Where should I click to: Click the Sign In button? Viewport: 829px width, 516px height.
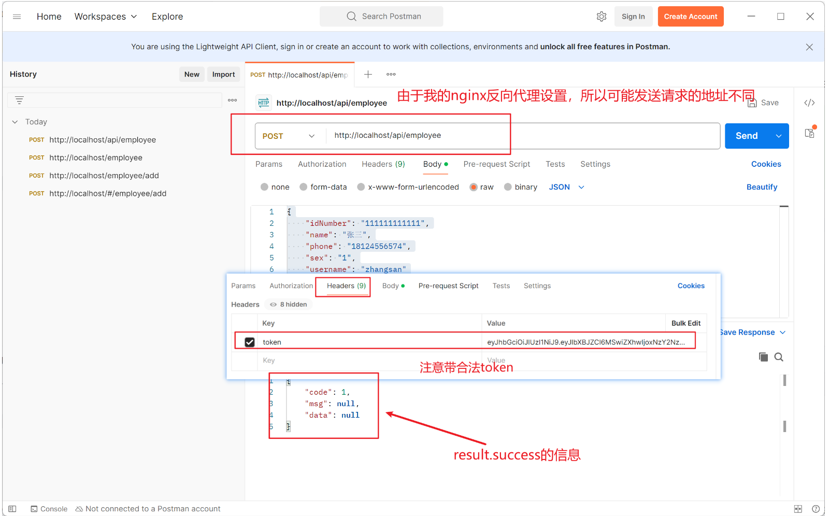pos(633,17)
